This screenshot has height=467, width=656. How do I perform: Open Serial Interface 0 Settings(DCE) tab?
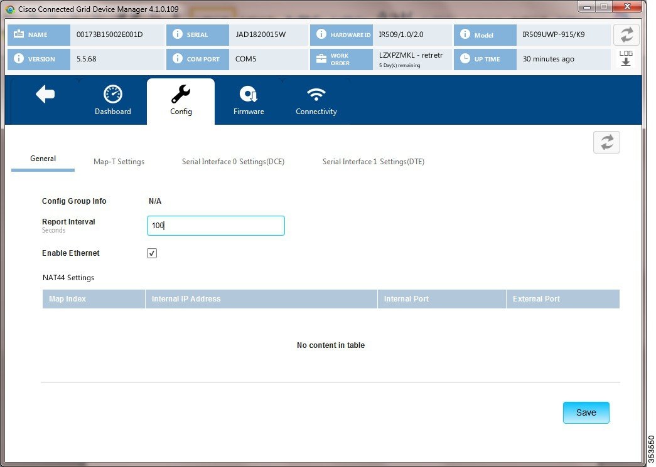233,162
